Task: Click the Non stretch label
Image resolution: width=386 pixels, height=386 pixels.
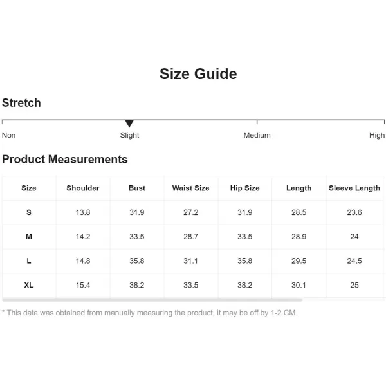Action: click(x=8, y=135)
